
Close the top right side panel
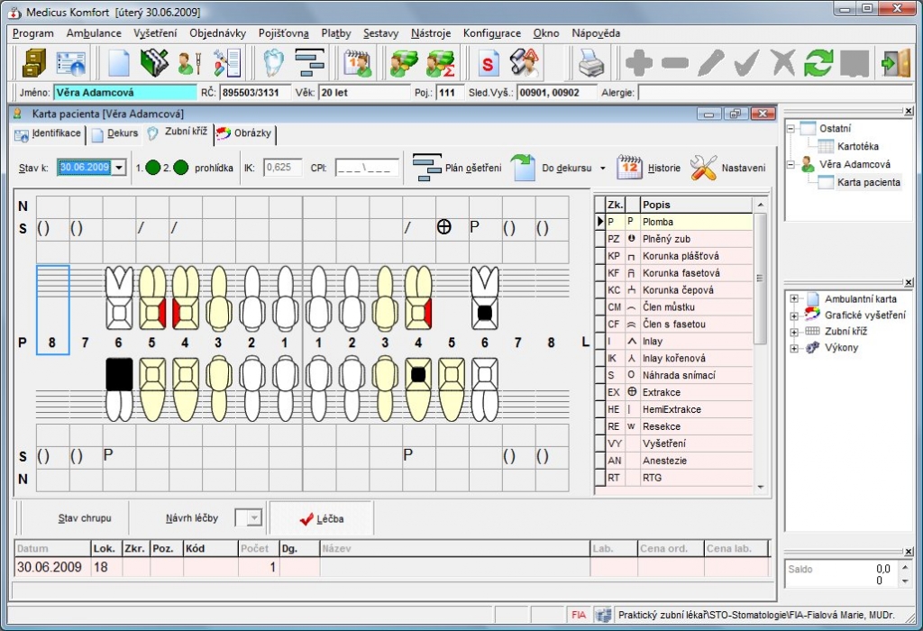(x=909, y=111)
